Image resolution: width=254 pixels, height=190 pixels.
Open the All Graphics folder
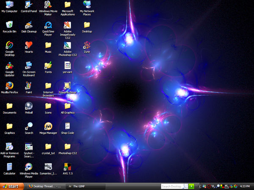tap(68, 108)
